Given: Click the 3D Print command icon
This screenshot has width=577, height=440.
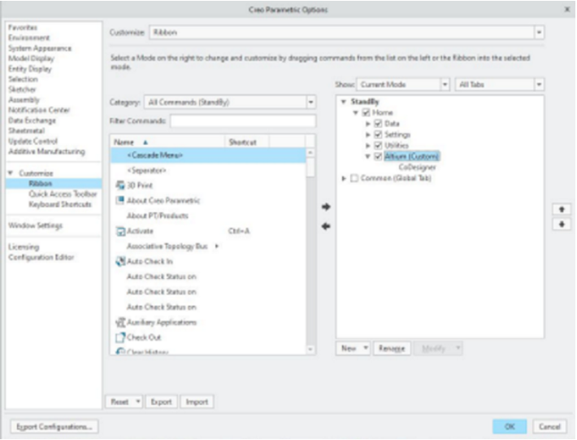Looking at the screenshot, I should pos(120,185).
